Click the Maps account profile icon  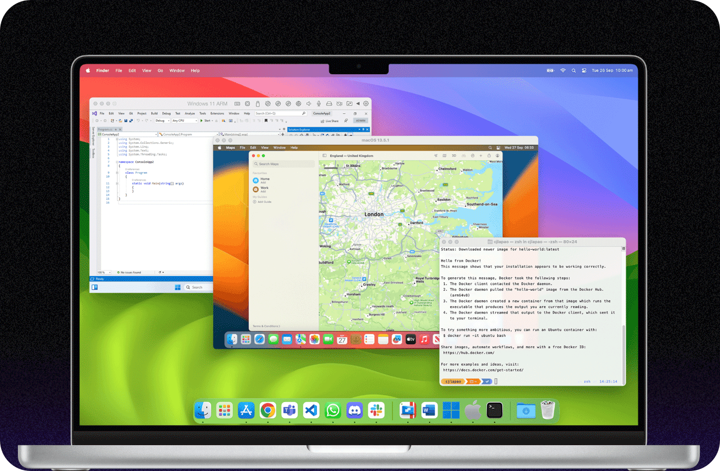pyautogui.click(x=497, y=155)
